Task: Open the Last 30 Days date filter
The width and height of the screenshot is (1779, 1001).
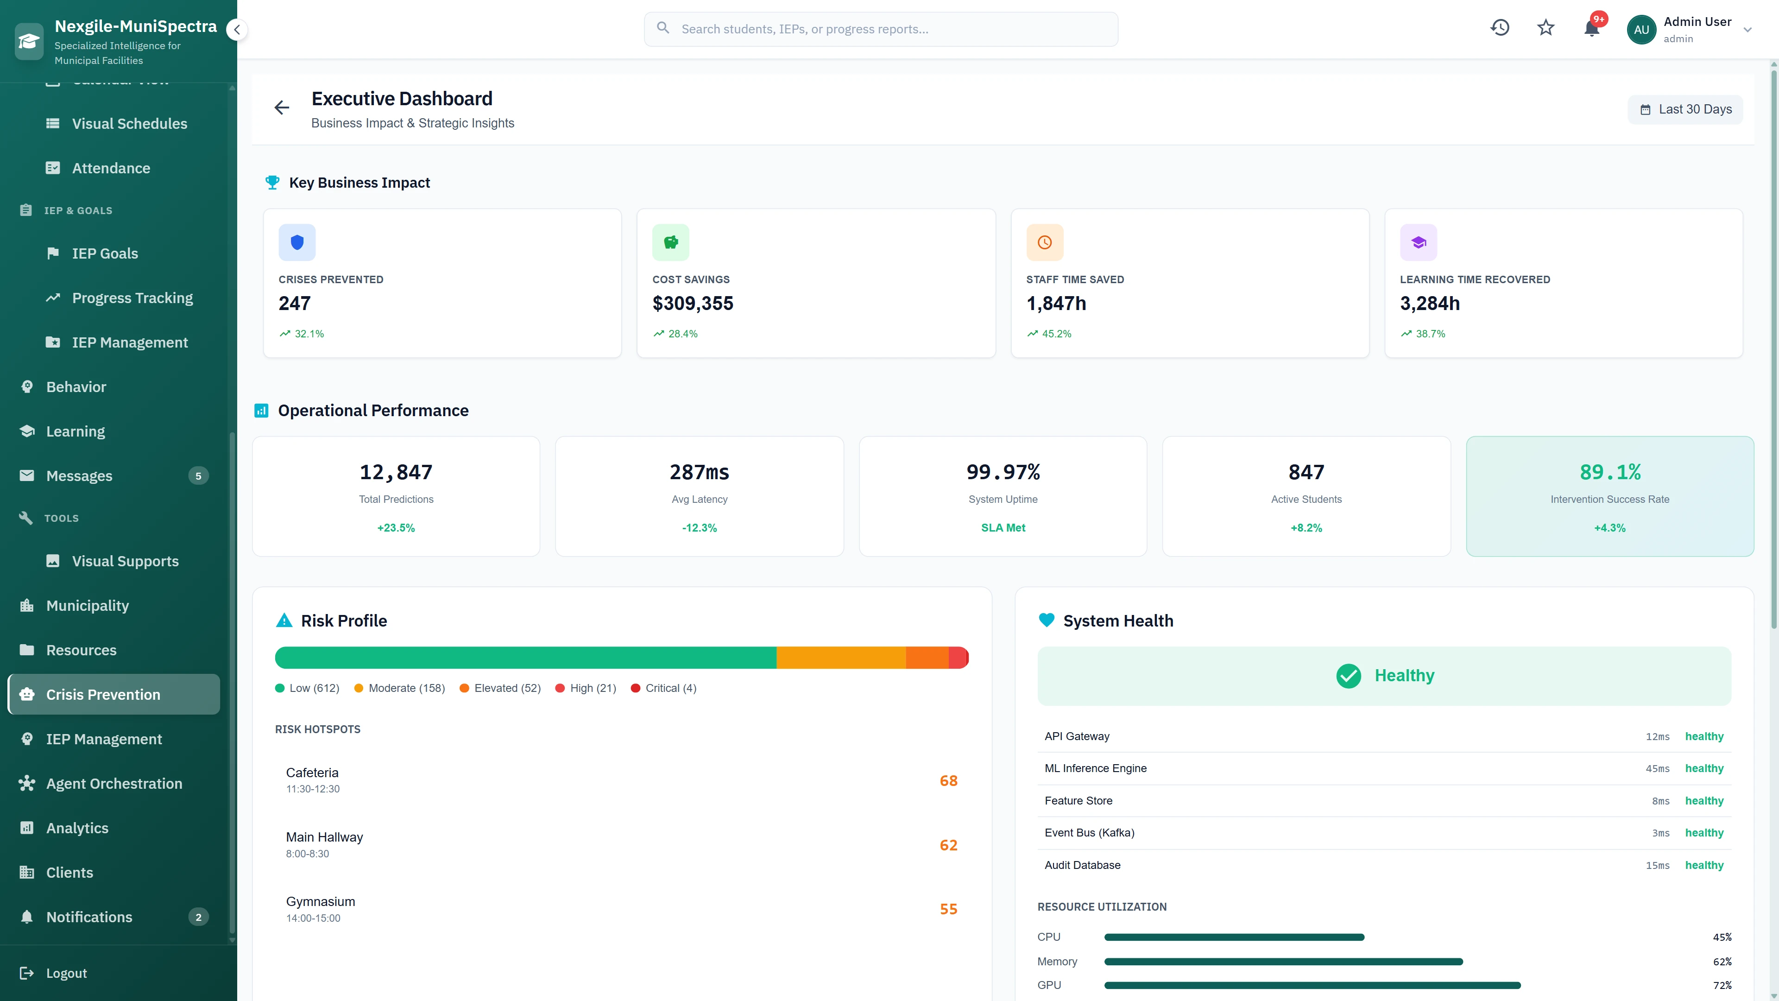Action: [1685, 108]
